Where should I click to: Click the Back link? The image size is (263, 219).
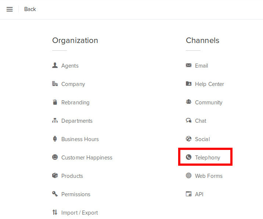tap(30, 9)
